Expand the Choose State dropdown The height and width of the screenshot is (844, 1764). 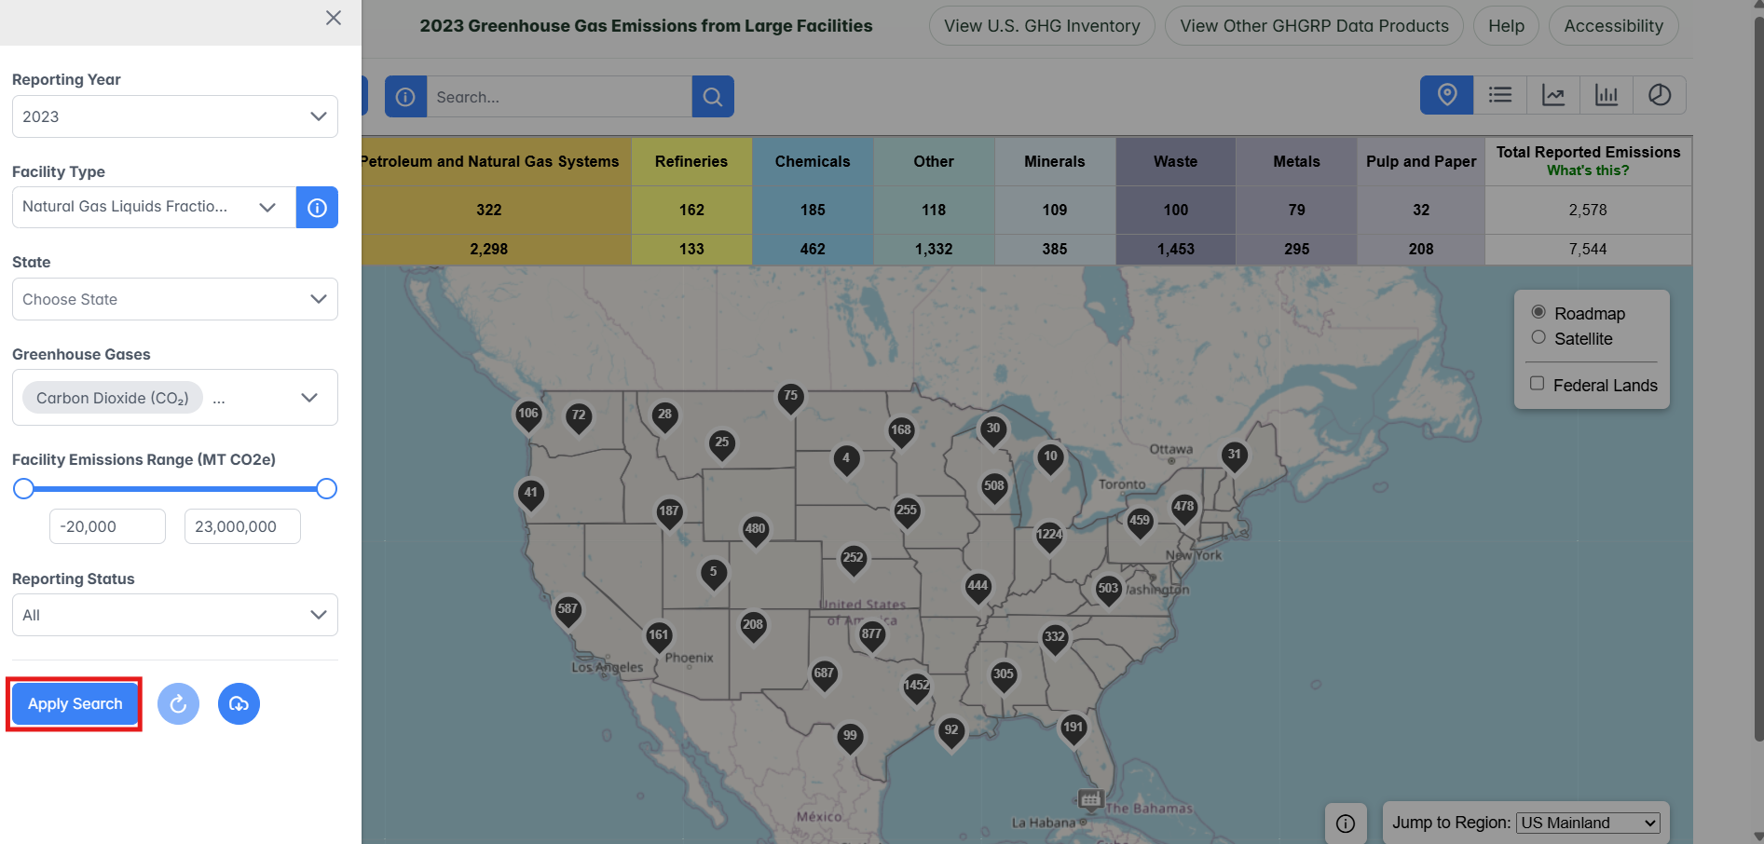click(x=175, y=299)
